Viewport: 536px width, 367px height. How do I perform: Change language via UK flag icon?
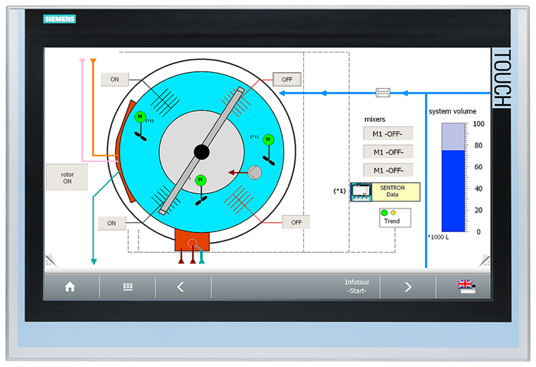[x=466, y=287]
